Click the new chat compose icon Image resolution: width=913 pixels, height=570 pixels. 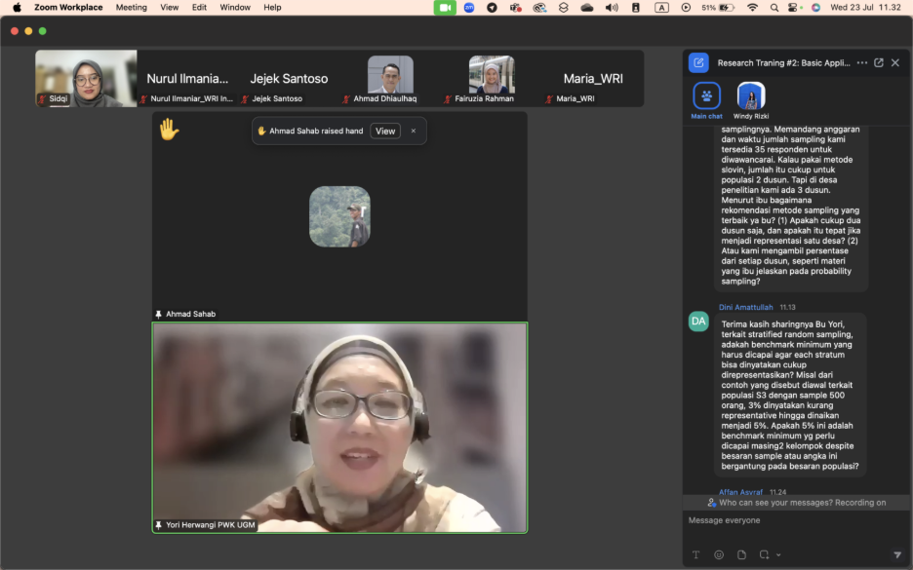[x=698, y=62]
